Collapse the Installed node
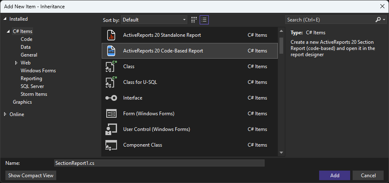Viewport: 389px width, 183px height. click(x=5, y=19)
